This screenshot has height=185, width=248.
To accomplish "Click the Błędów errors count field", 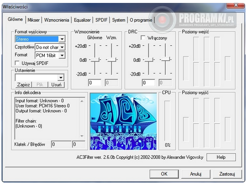I will point(78,144).
